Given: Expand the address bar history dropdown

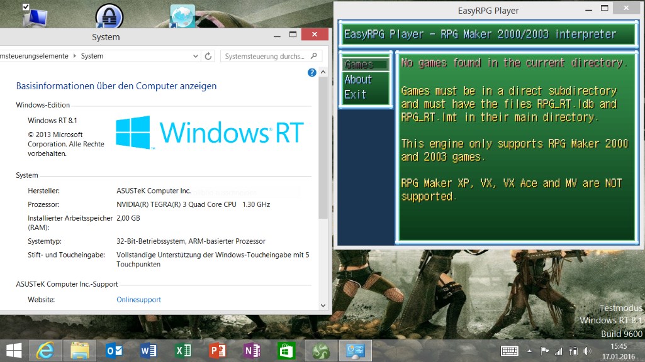Looking at the screenshot, I should 196,57.
